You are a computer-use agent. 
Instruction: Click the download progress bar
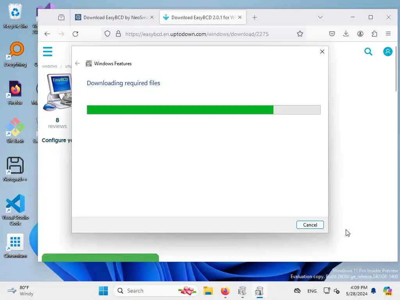[204, 110]
